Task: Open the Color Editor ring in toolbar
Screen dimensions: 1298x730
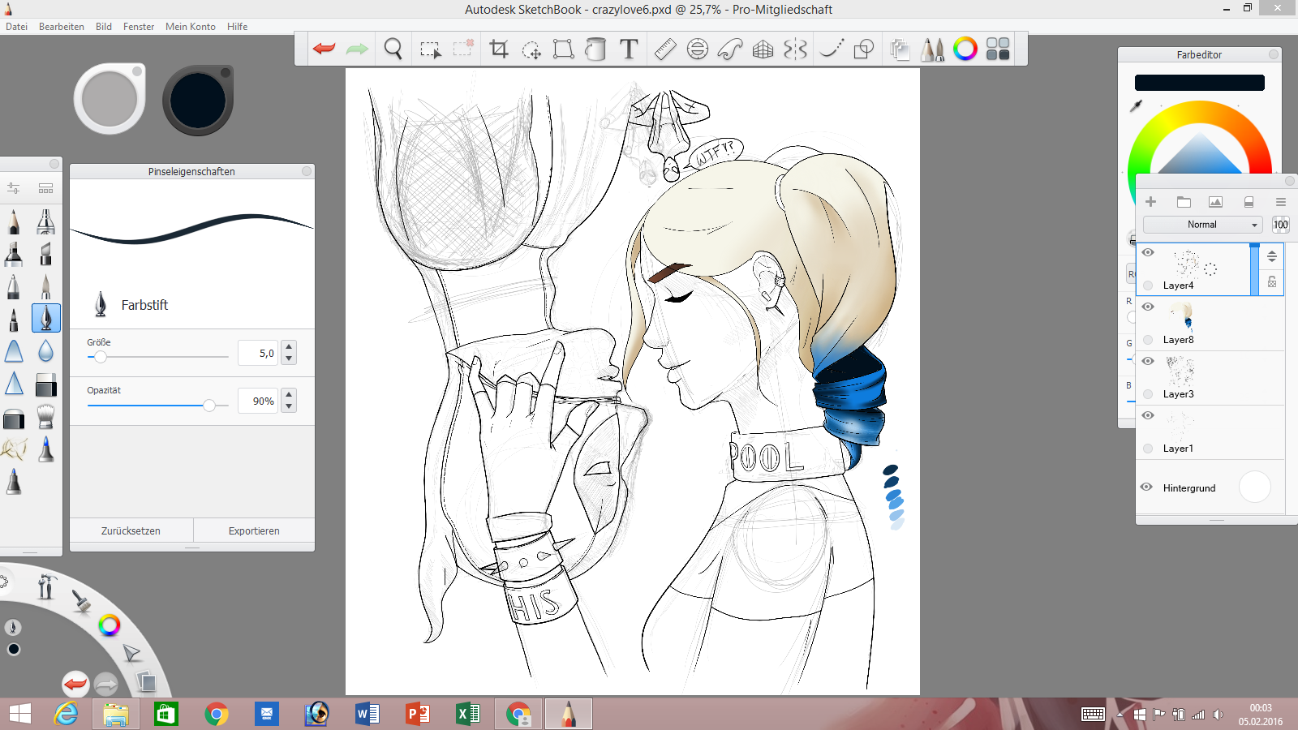Action: (965, 49)
